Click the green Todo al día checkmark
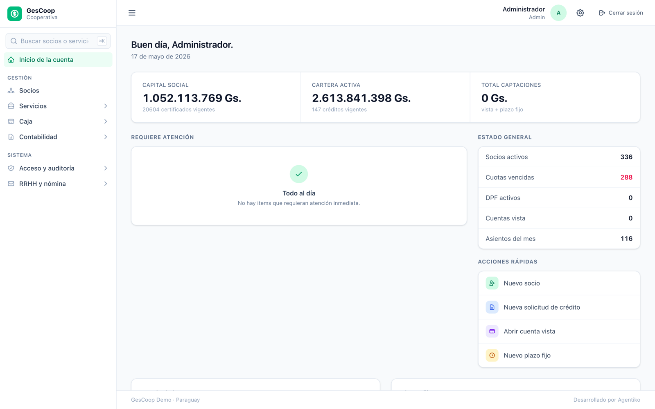Screen dimensions: 655x409 tap(299, 174)
